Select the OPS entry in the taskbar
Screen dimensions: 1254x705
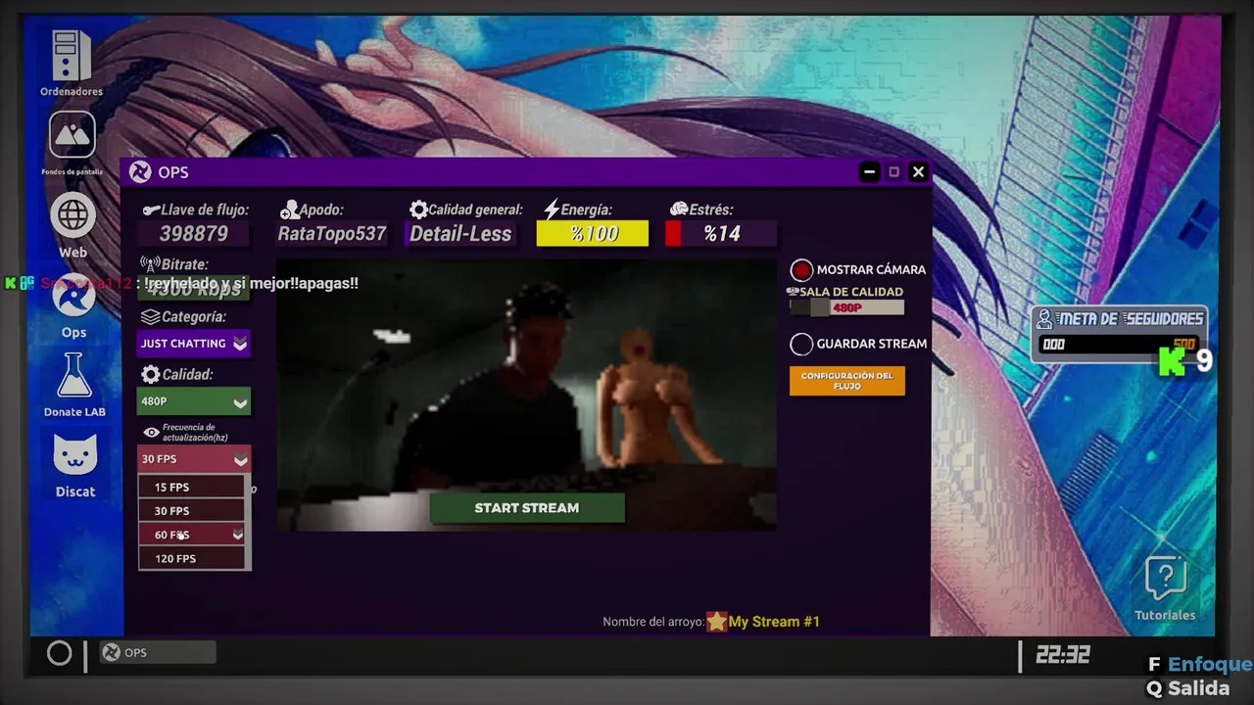pos(158,652)
